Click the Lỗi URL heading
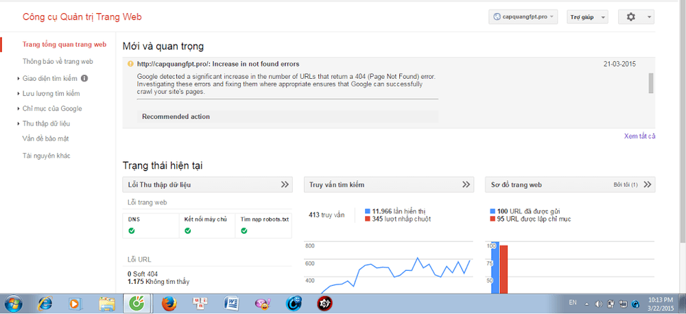Image resolution: width=686 pixels, height=314 pixels. [139, 259]
